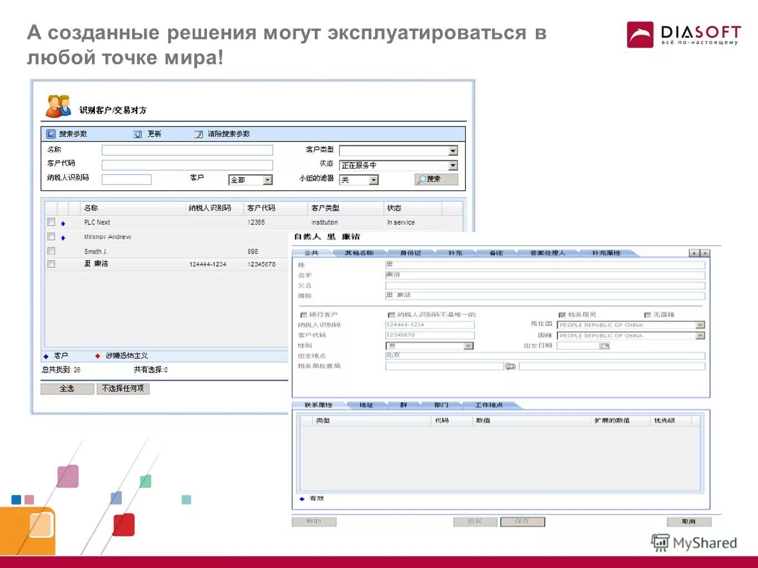Click the 更新 refresh icon
Screen dimensions: 758x568
point(137,135)
